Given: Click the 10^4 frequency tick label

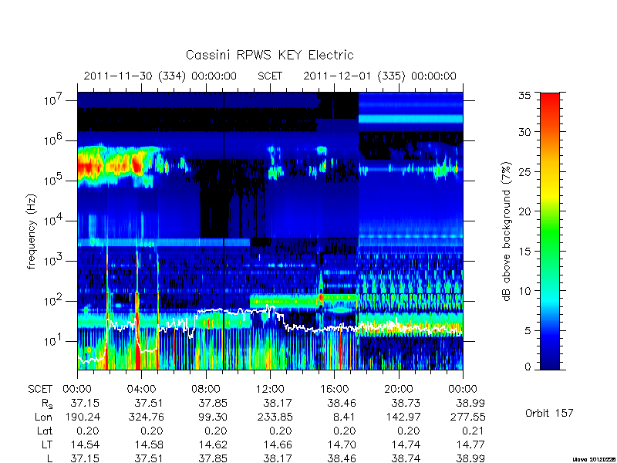Looking at the screenshot, I should pos(54,221).
